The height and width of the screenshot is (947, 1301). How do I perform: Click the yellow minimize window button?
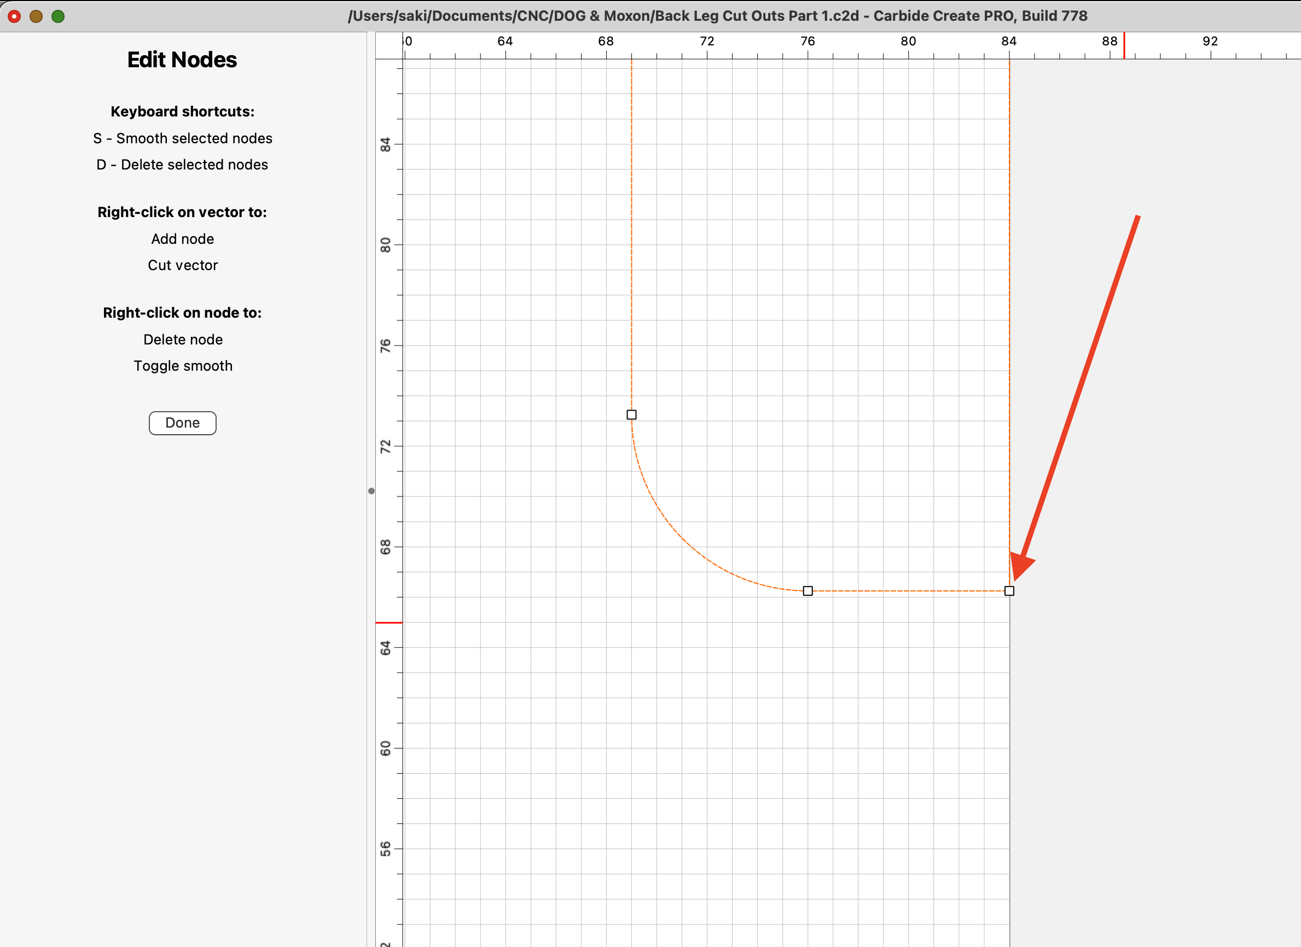pos(36,16)
